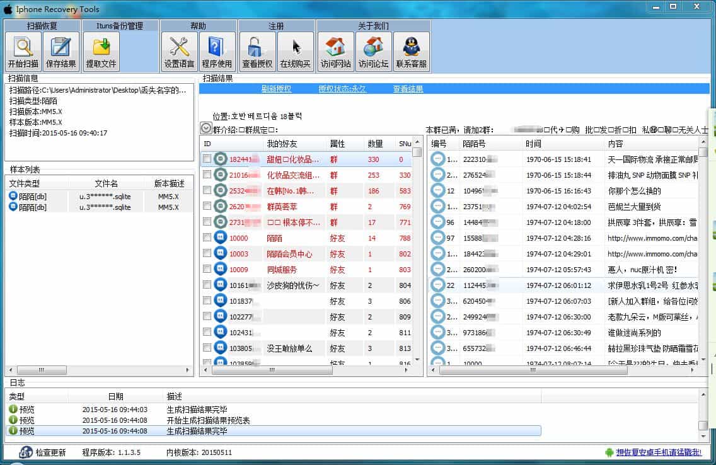
Task: Open the 扫描恢复 ribbon tab
Action: click(42, 26)
